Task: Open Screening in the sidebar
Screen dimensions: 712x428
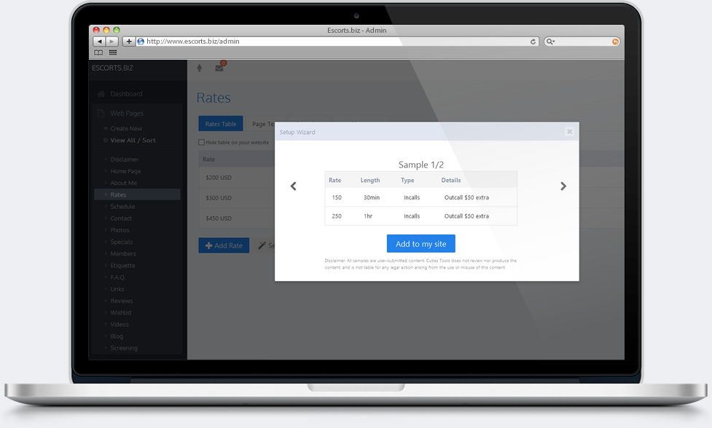Action: [124, 348]
